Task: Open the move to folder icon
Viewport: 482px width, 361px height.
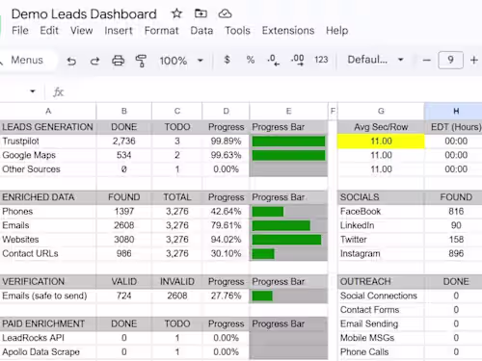Action: [201, 13]
